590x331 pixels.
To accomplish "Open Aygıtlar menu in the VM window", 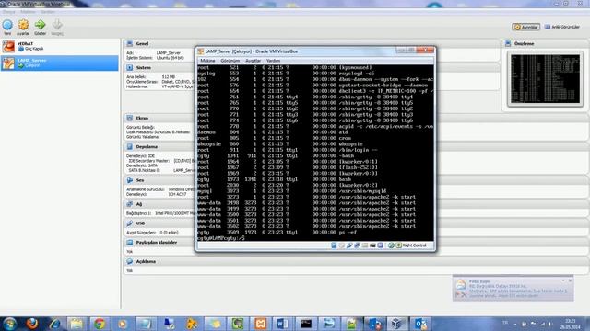I will [253, 61].
